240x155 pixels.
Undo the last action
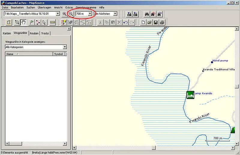tap(125, 22)
